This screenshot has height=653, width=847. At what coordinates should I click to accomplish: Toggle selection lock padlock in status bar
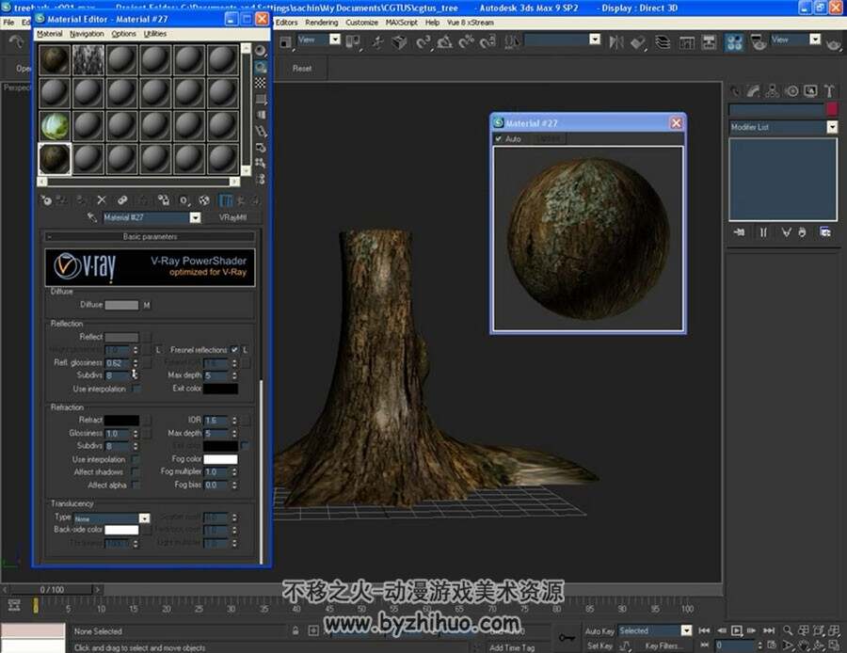point(296,630)
